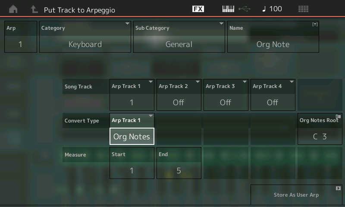The width and height of the screenshot is (345, 207).
Task: Edit the Name field Org Note
Action: point(273,37)
